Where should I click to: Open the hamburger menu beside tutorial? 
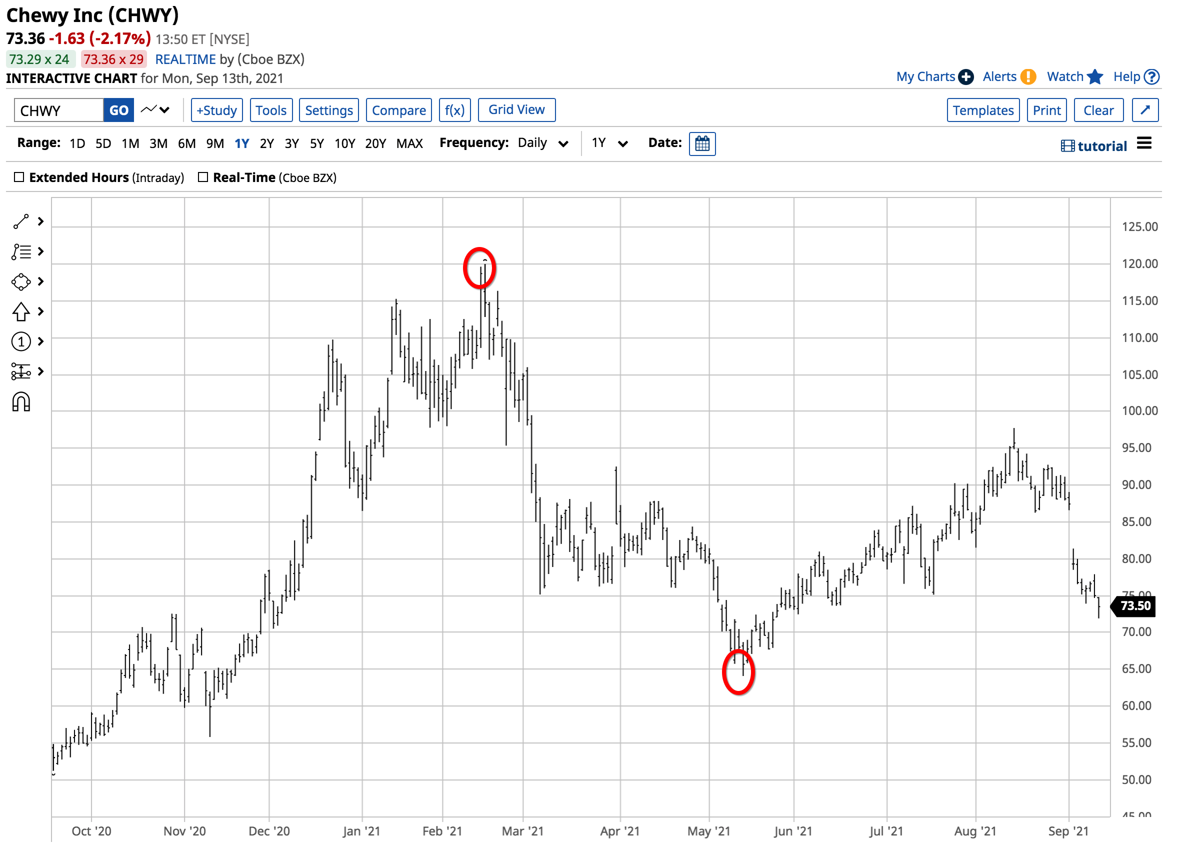point(1144,143)
